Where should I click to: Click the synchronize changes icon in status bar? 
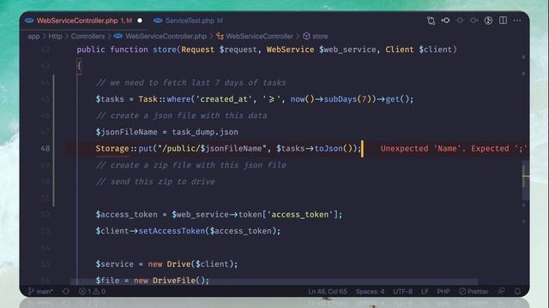(66, 291)
